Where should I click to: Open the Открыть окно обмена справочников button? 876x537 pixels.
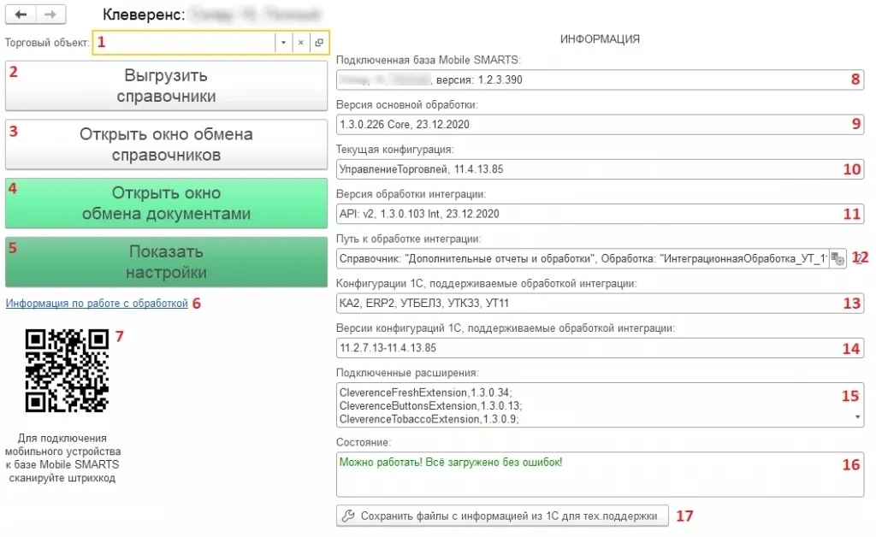point(167,145)
